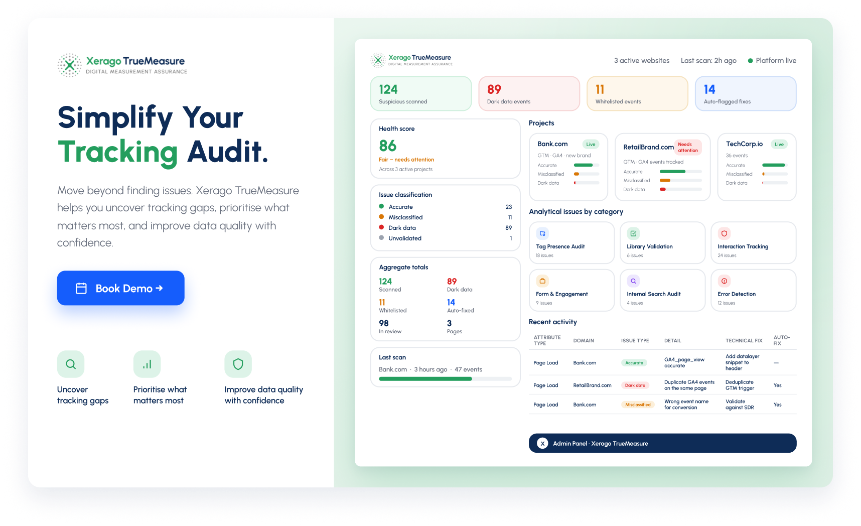Open the RetailBrand.com project title
The image size is (861, 526).
[x=648, y=147]
